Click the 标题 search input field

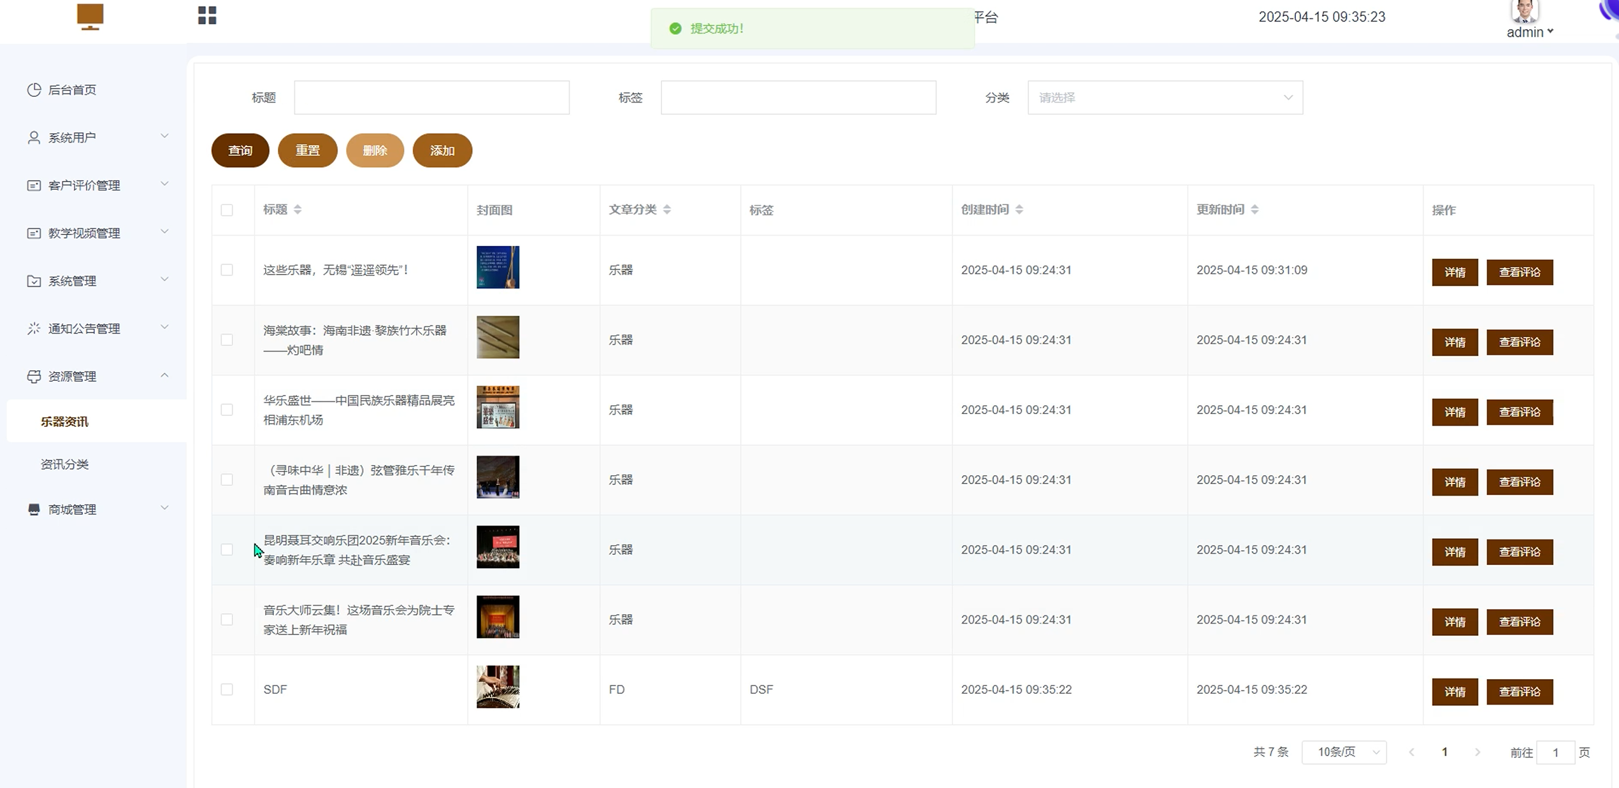pyautogui.click(x=431, y=97)
